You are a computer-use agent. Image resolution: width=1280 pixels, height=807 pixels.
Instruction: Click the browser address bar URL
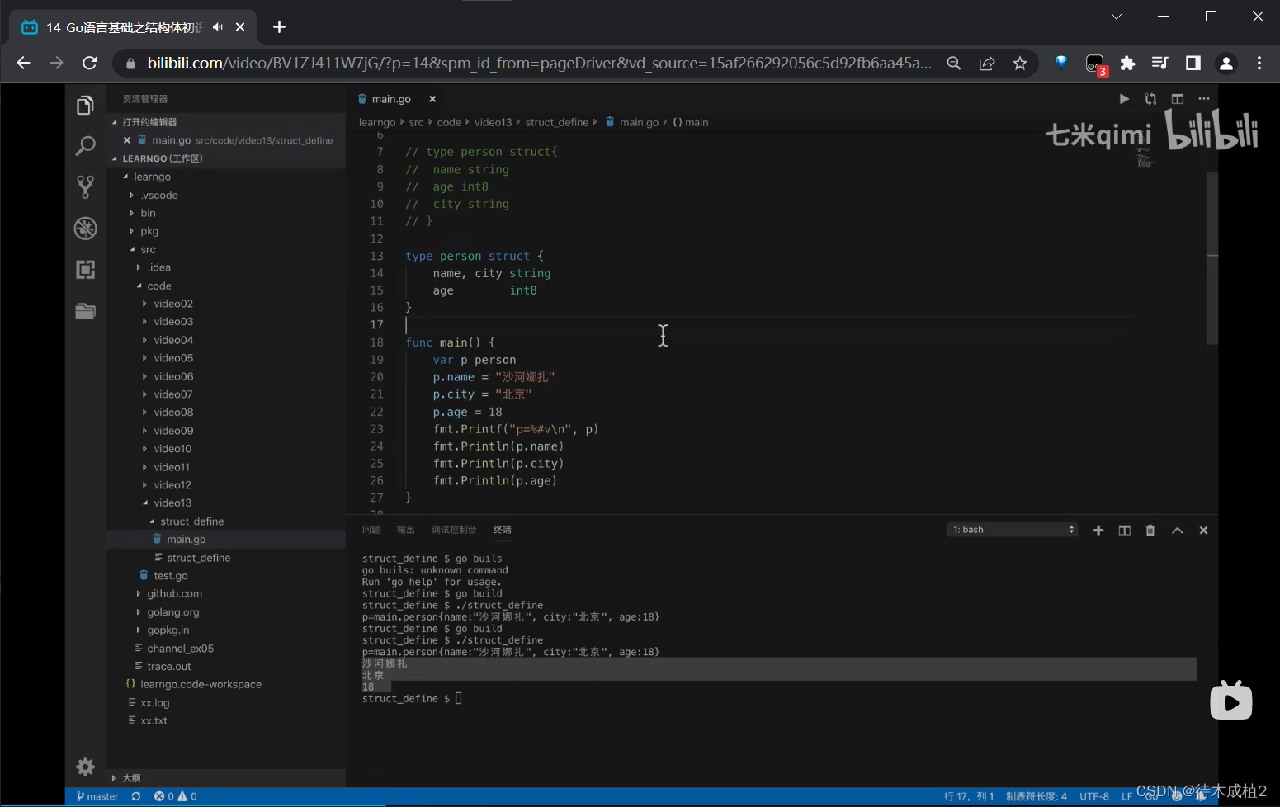click(539, 63)
